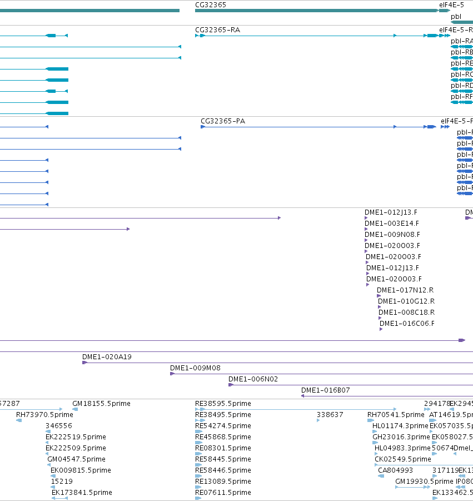Image resolution: width=473 pixels, height=501 pixels.
Task: Click the DME1-010G12.R label
Action: pos(406,301)
